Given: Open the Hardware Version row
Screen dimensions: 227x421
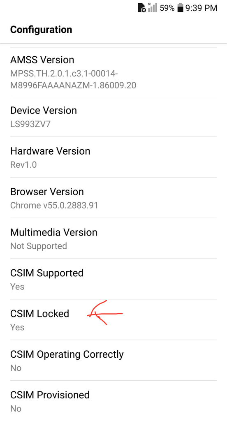Looking at the screenshot, I should [x=113, y=157].
